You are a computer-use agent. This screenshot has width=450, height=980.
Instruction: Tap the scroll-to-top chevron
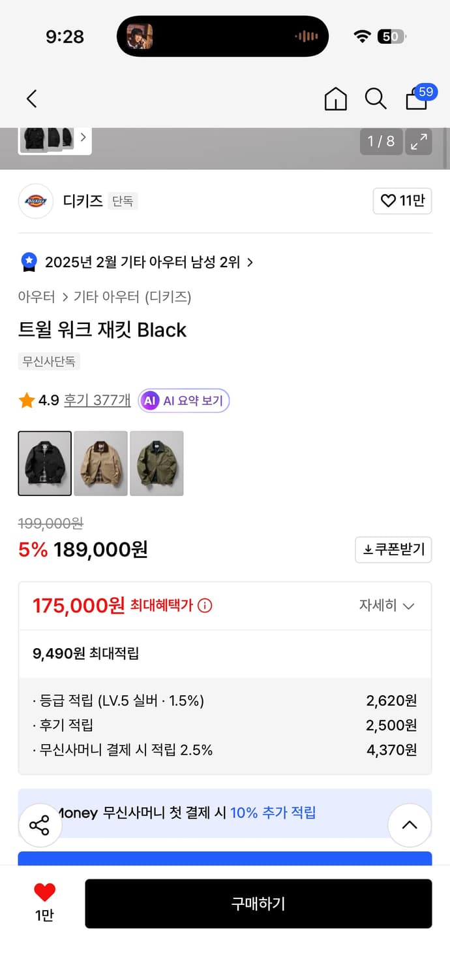pos(410,825)
